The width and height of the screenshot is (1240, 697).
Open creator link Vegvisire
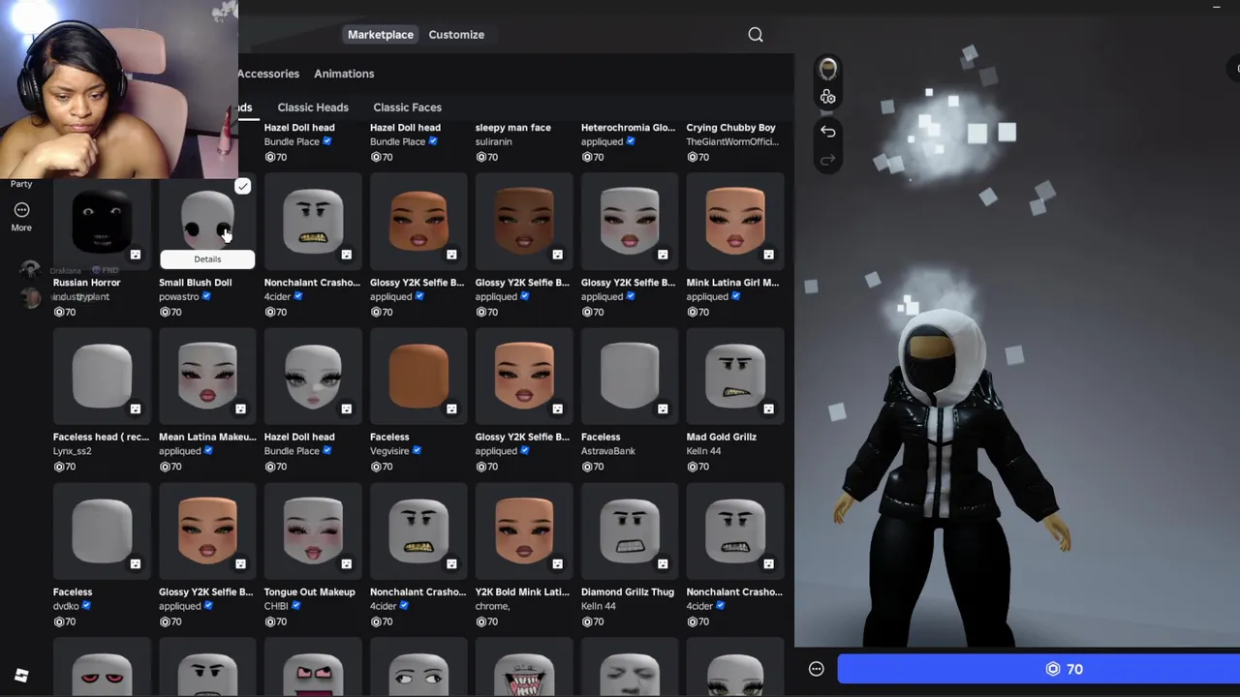click(x=389, y=451)
